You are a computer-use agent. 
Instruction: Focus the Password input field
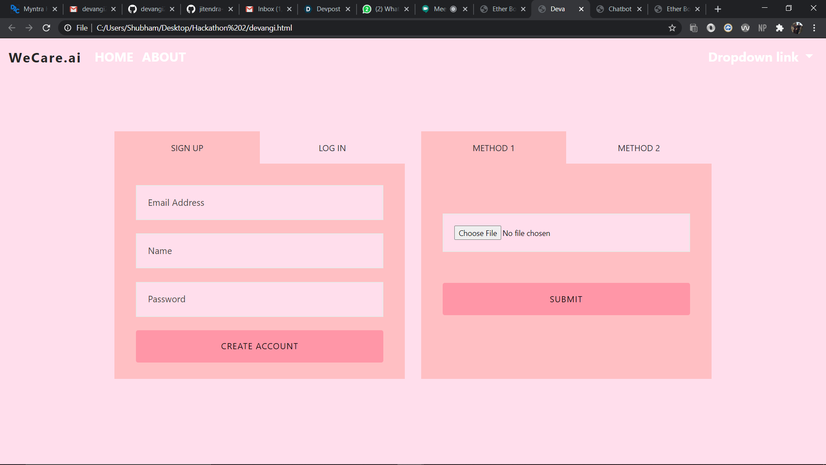click(x=259, y=299)
